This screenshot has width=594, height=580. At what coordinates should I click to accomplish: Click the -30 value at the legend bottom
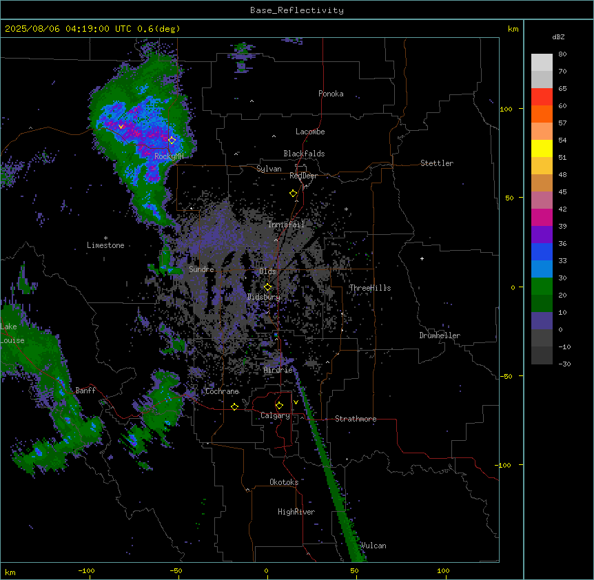(564, 364)
